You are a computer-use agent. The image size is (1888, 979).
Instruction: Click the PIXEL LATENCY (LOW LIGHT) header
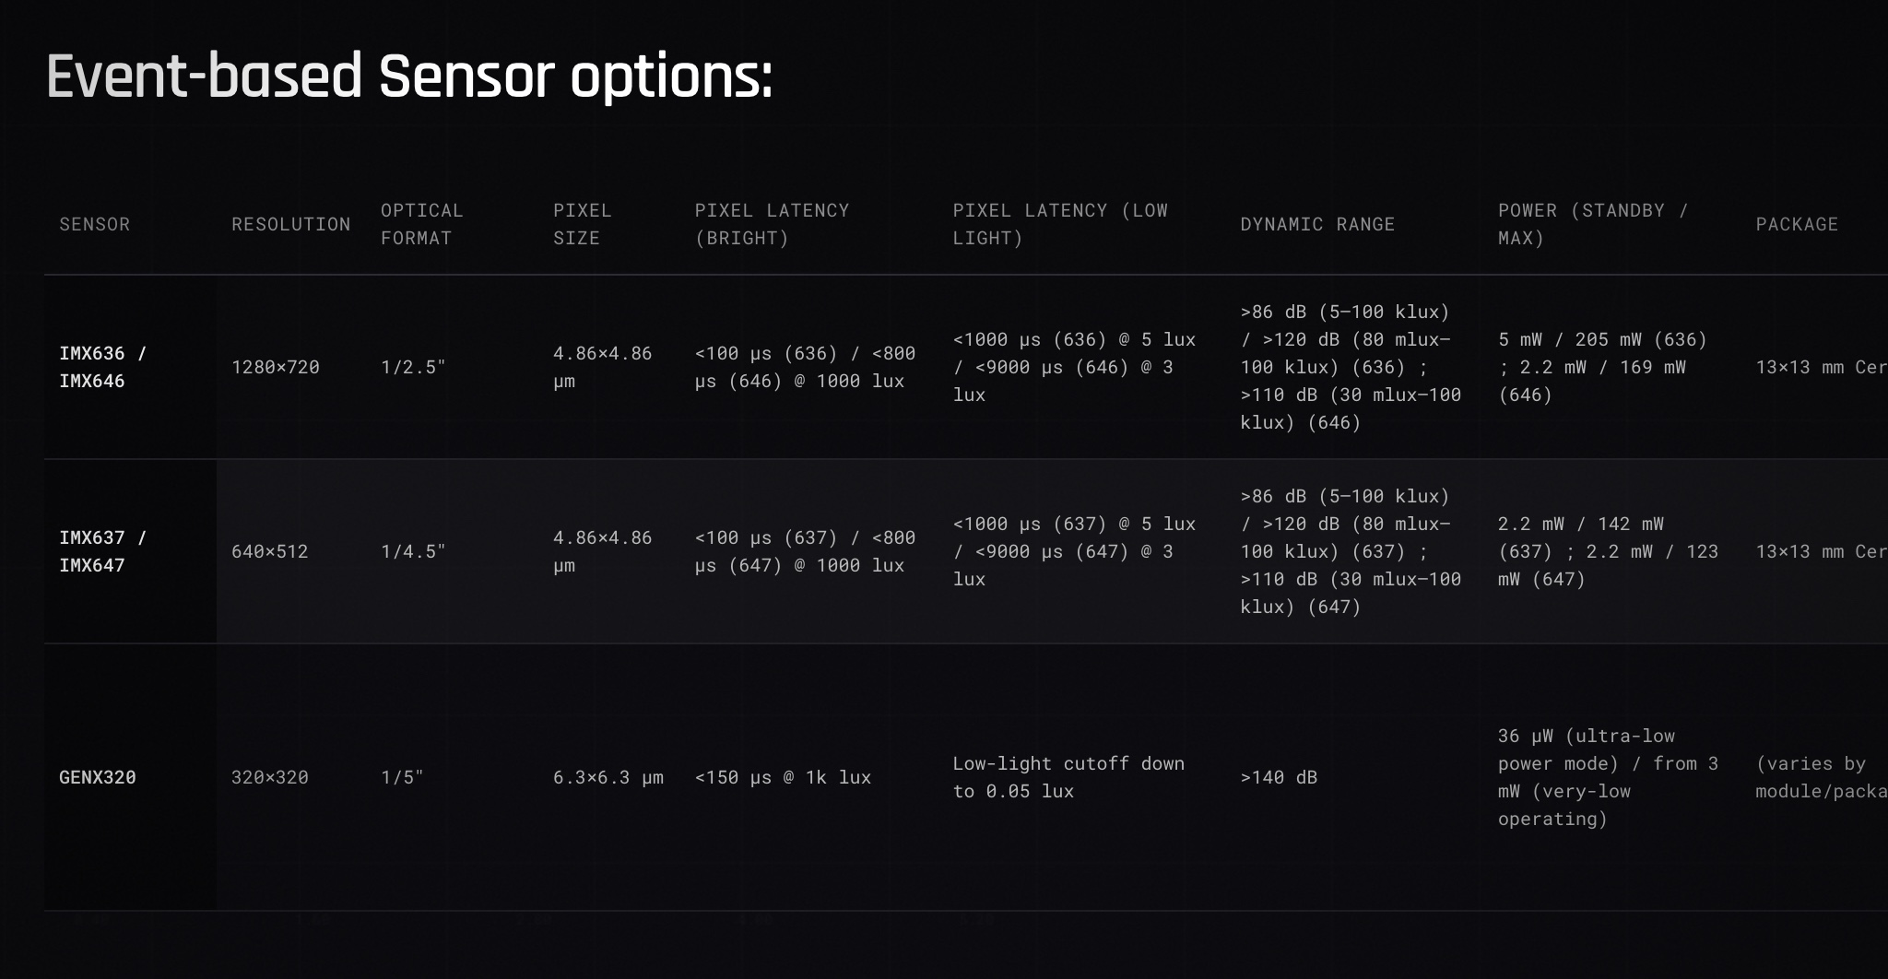point(1059,224)
